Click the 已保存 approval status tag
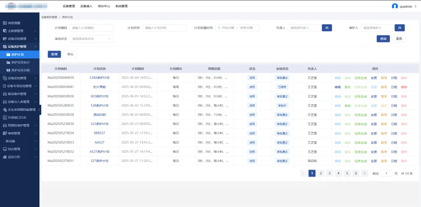421x207 pixels. pyautogui.click(x=282, y=87)
